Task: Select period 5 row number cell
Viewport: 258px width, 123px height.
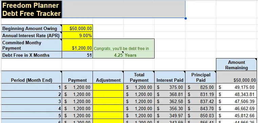Action: tap(32, 116)
